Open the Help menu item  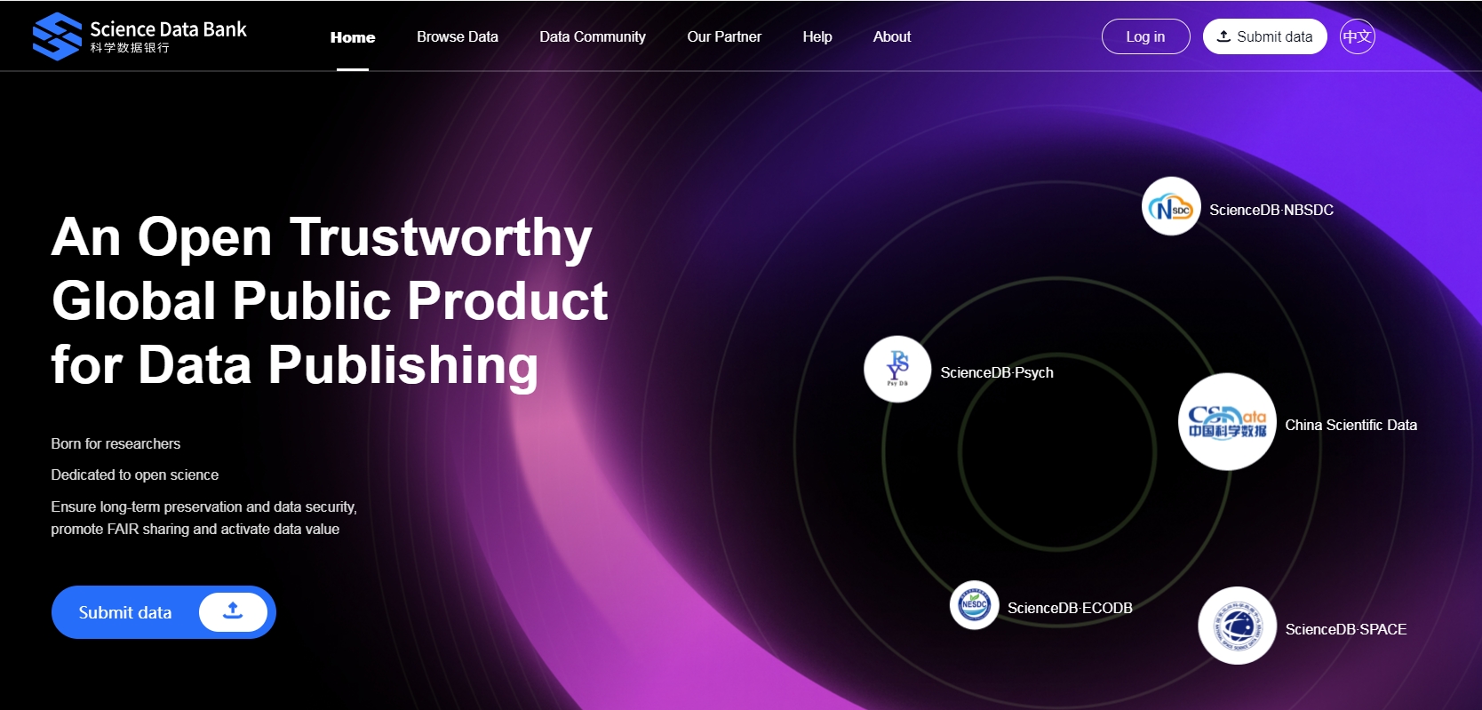click(817, 36)
